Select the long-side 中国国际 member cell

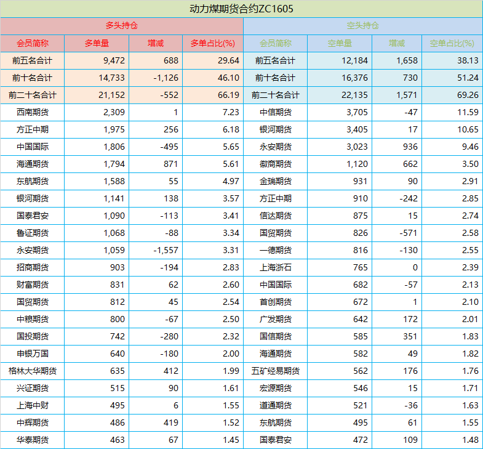pyautogui.click(x=33, y=147)
